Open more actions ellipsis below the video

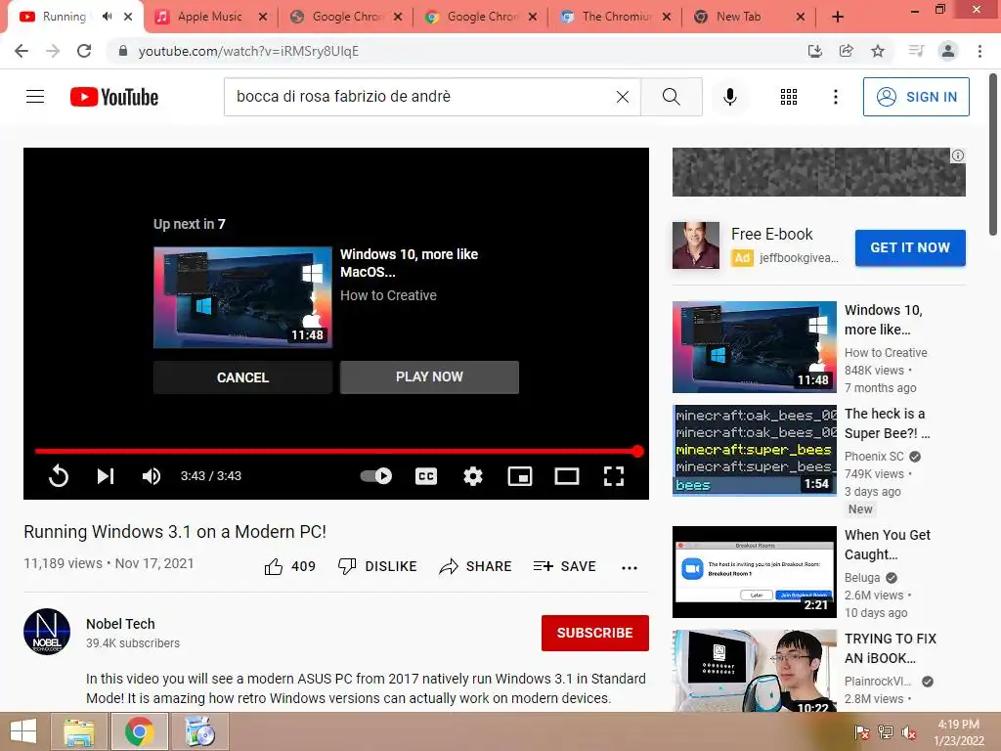630,568
